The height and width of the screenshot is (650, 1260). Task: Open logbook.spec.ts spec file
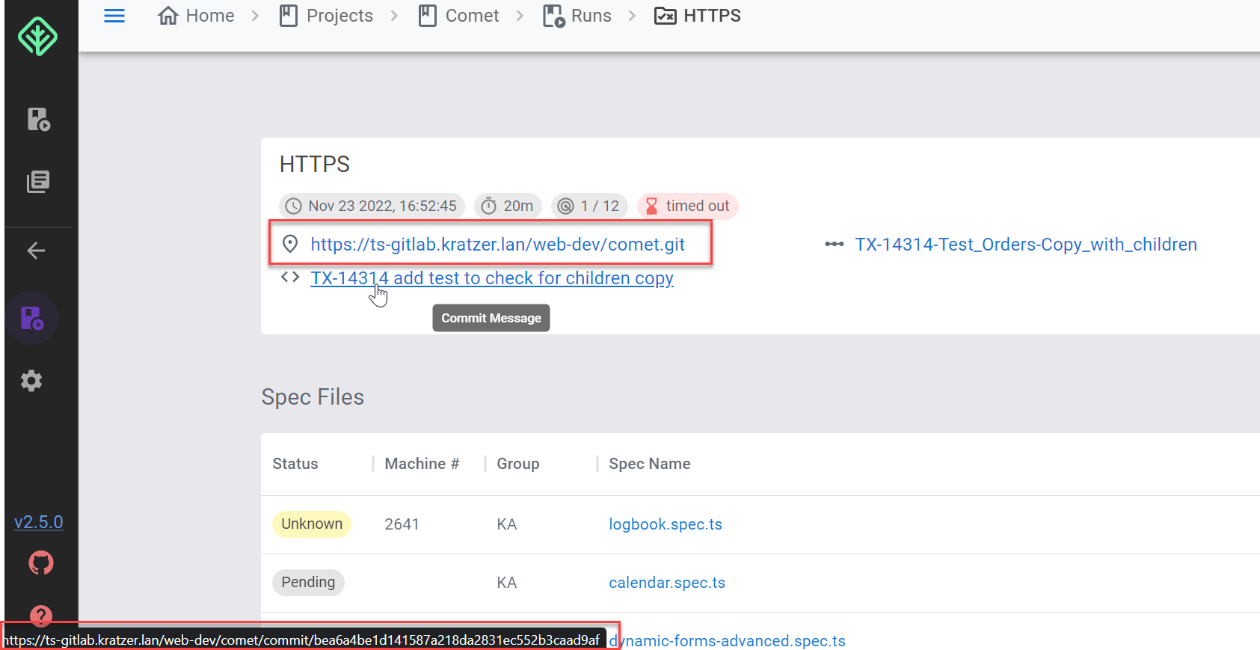(666, 524)
